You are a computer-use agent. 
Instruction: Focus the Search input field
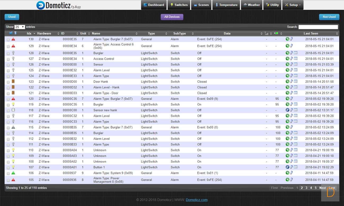tap(318, 27)
